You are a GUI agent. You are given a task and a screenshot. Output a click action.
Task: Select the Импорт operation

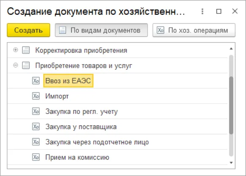(x=117, y=96)
